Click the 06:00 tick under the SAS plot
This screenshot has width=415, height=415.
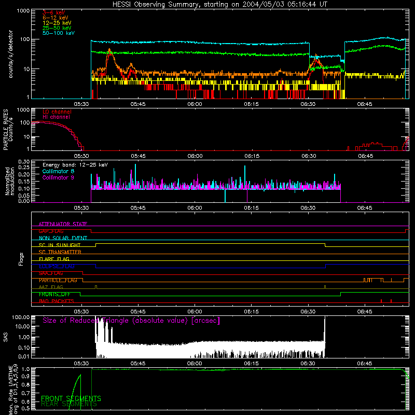pyautogui.click(x=195, y=364)
